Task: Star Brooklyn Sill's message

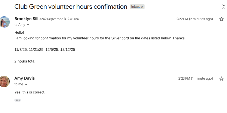Action: [x=221, y=19]
